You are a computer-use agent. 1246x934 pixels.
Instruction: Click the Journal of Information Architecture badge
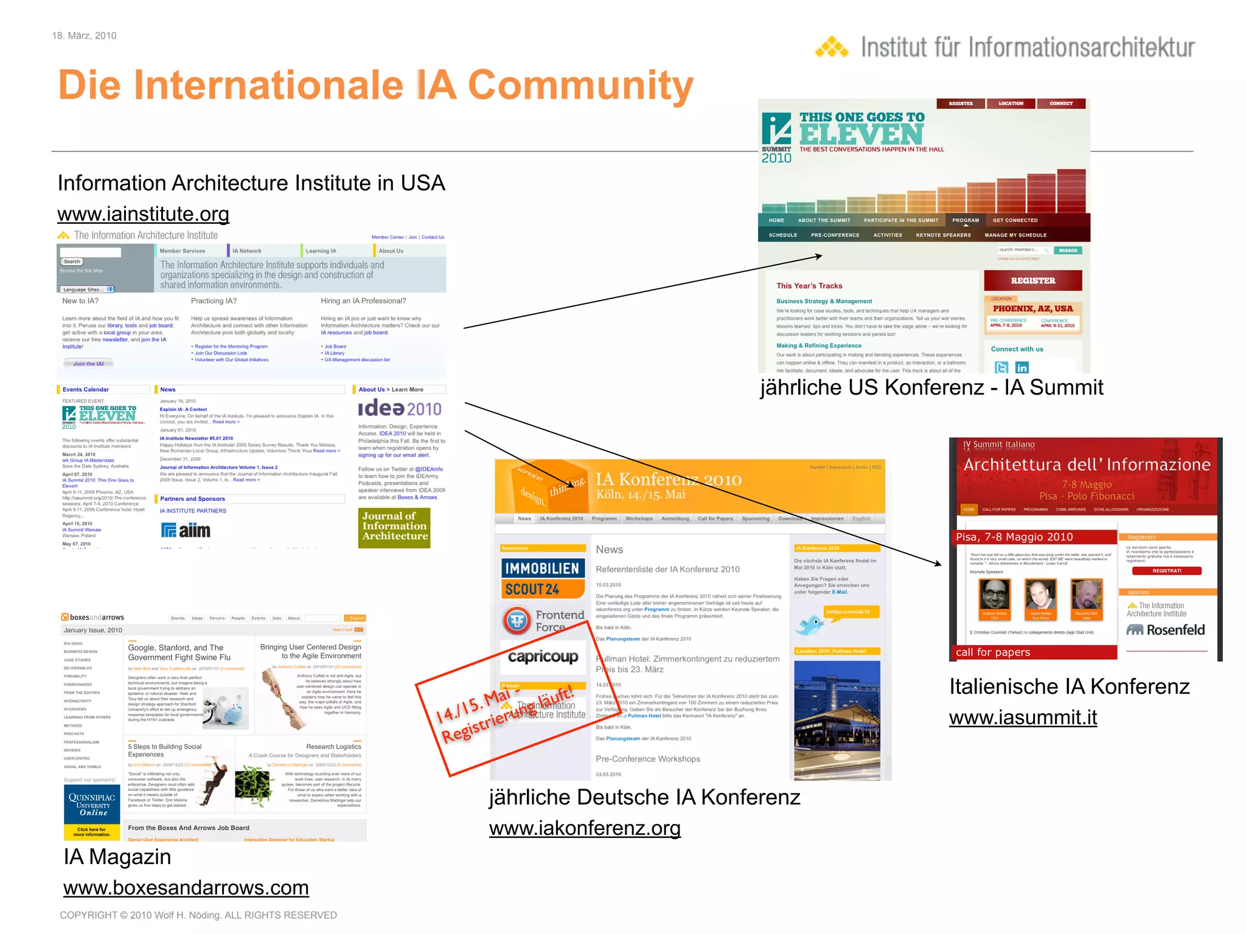pos(394,527)
